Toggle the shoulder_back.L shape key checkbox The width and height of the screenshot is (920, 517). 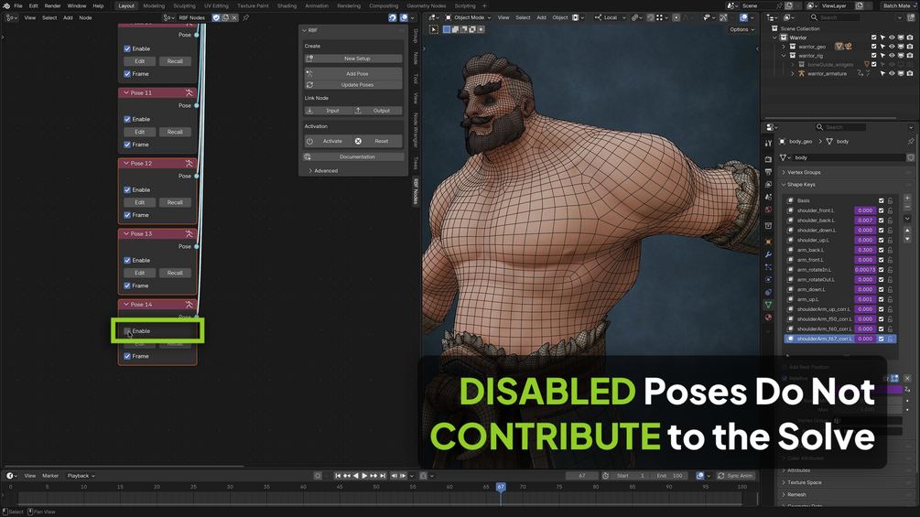(x=882, y=221)
